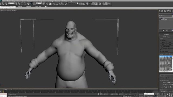Click the Shrink selection button
This screenshot has height=97, width=173.
pyautogui.click(x=163, y=42)
